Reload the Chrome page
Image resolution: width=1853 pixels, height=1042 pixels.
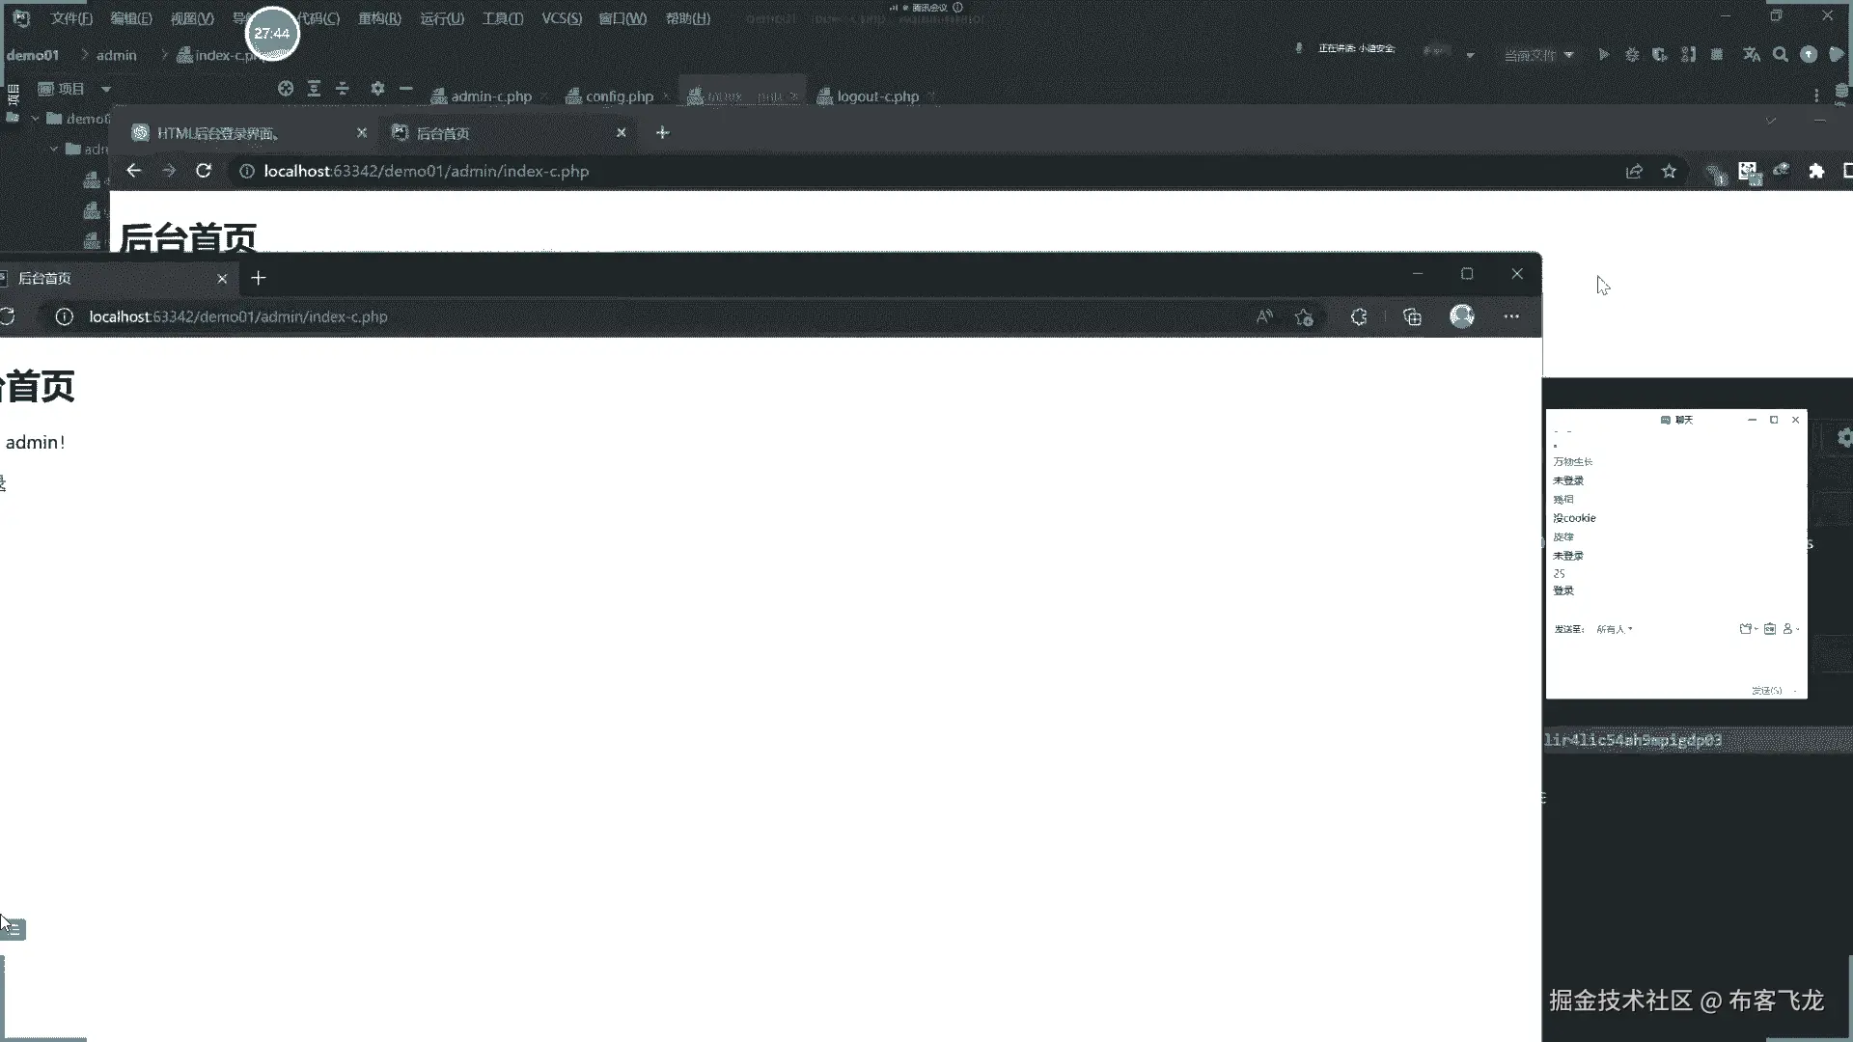tap(204, 171)
